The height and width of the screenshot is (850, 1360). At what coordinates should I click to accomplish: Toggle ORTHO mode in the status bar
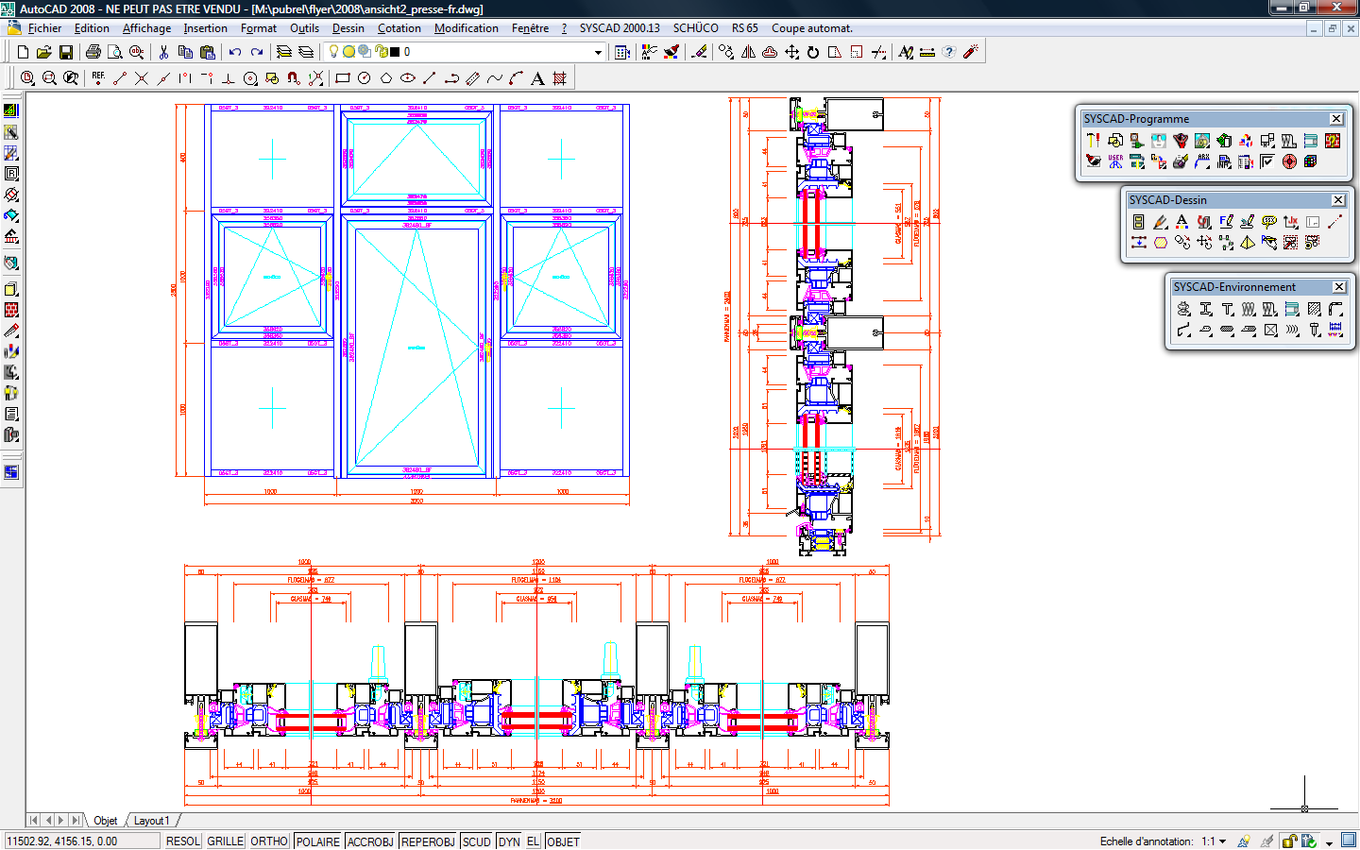tap(268, 841)
